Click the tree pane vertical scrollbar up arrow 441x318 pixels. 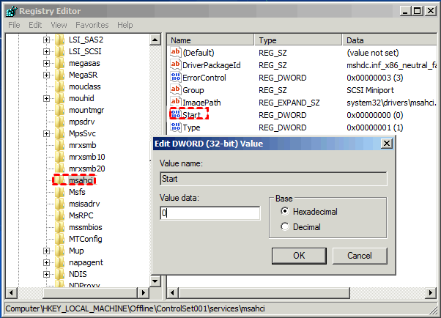(155, 40)
